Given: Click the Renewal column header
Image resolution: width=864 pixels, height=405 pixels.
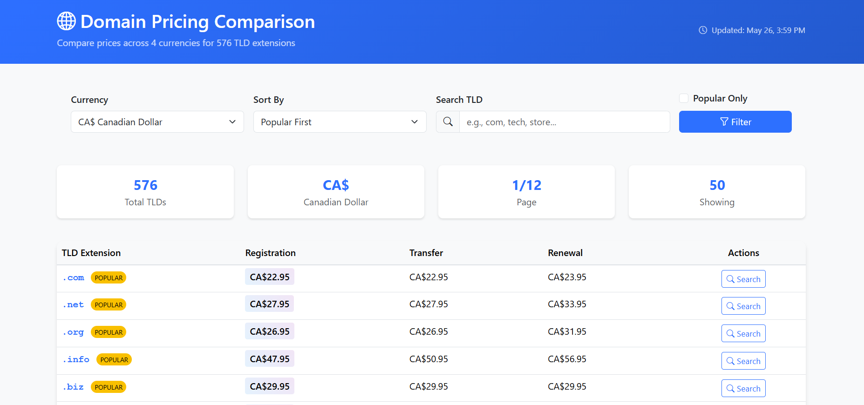Looking at the screenshot, I should tap(565, 253).
